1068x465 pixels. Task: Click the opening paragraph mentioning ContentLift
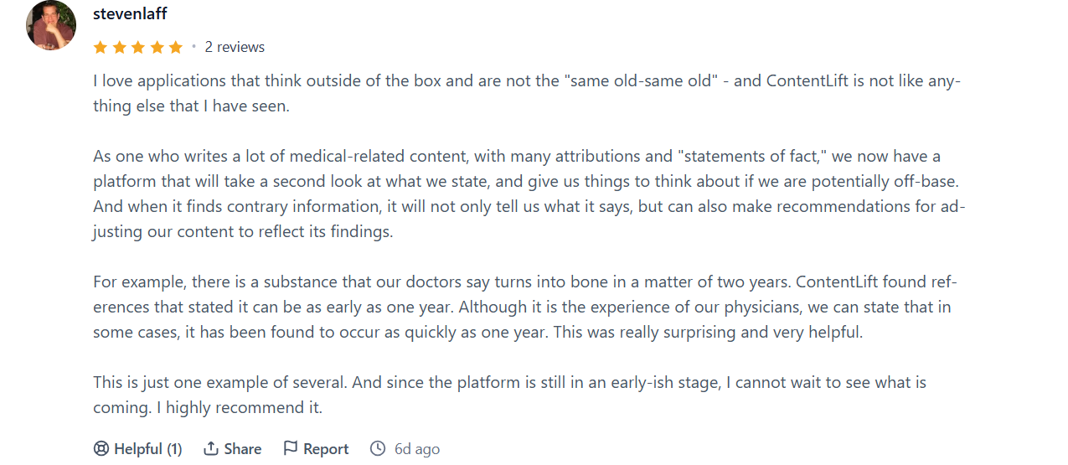[x=527, y=94]
